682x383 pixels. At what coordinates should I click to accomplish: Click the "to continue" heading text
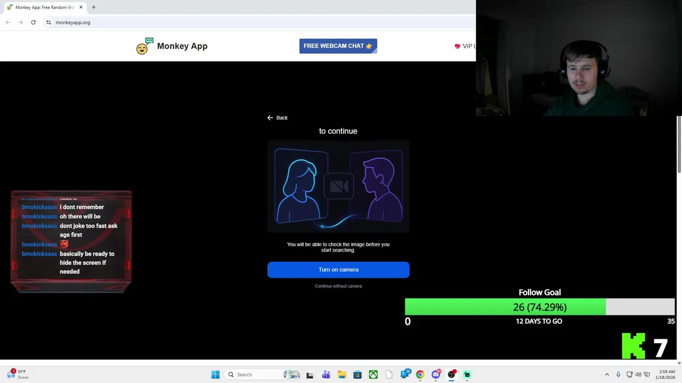(338, 131)
